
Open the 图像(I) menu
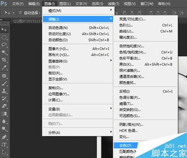click(x=49, y=4)
